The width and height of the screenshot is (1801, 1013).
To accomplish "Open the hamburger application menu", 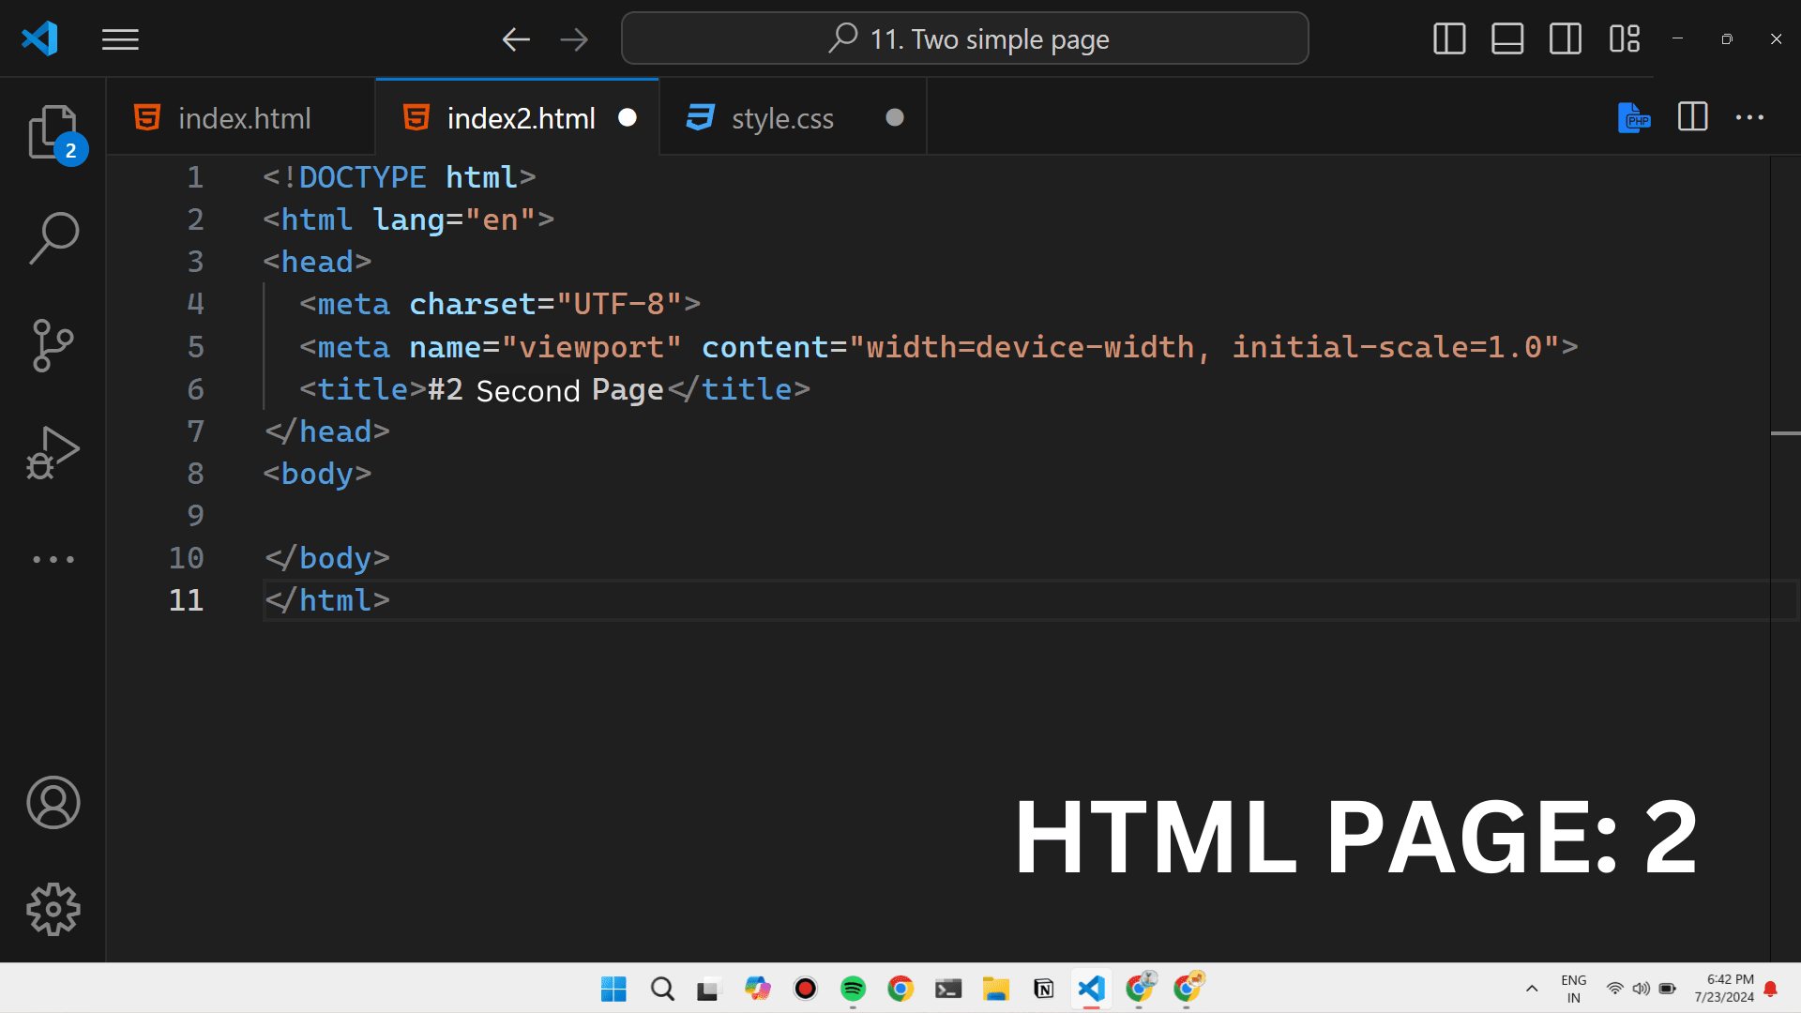I will 120,39.
